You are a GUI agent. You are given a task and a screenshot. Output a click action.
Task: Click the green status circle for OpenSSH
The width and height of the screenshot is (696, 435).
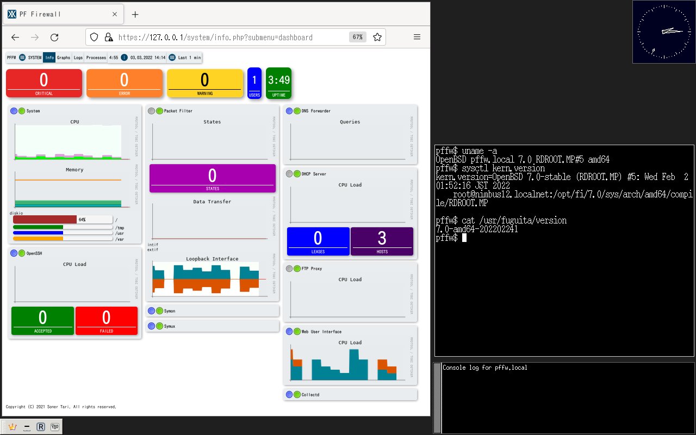(21, 253)
